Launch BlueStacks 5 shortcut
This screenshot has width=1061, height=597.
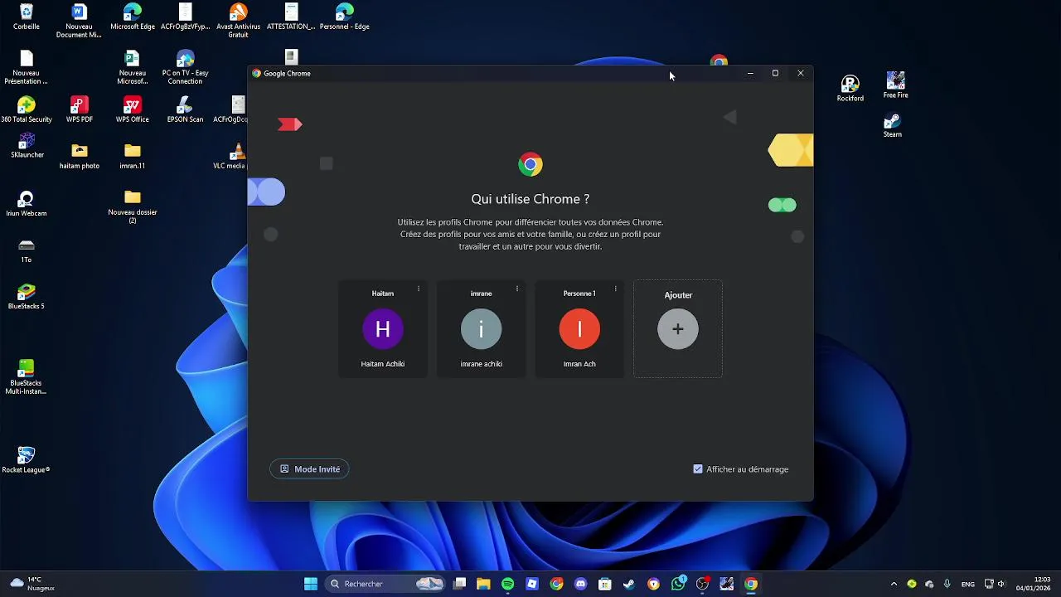[27, 296]
